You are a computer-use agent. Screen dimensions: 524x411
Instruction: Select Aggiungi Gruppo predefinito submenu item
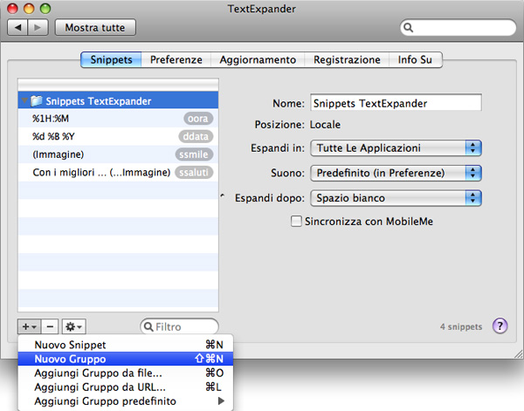click(105, 401)
